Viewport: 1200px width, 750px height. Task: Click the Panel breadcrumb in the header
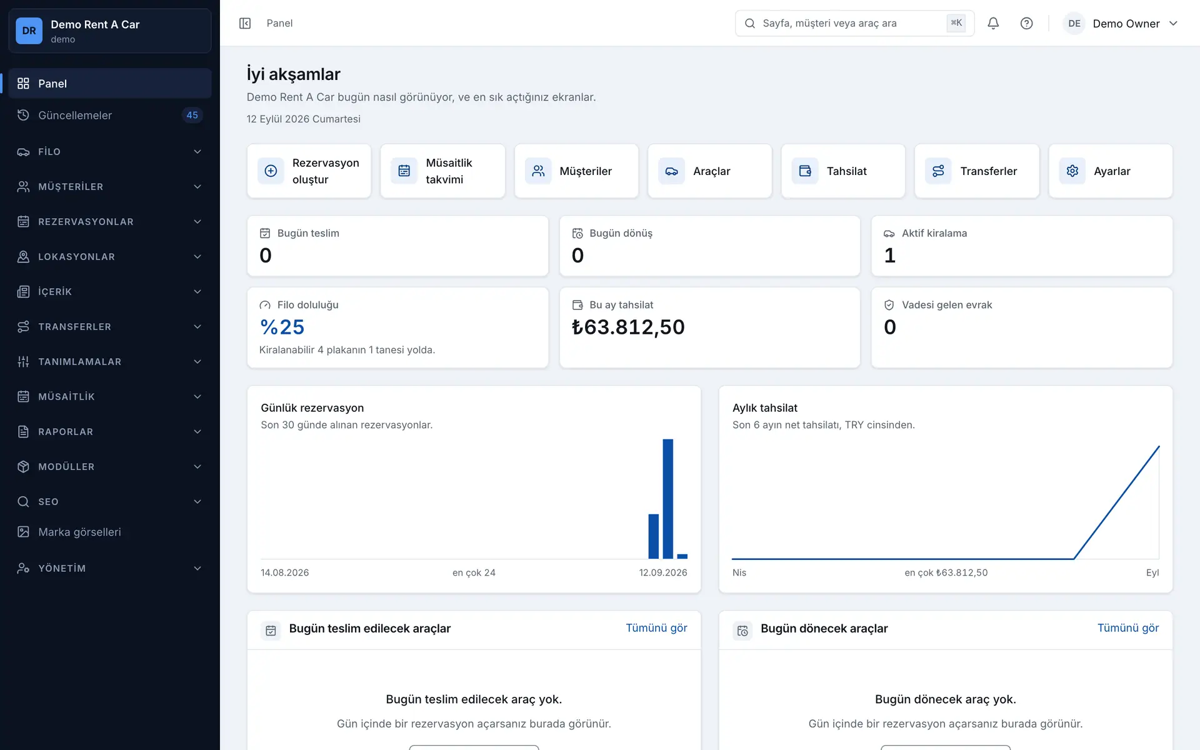(279, 23)
